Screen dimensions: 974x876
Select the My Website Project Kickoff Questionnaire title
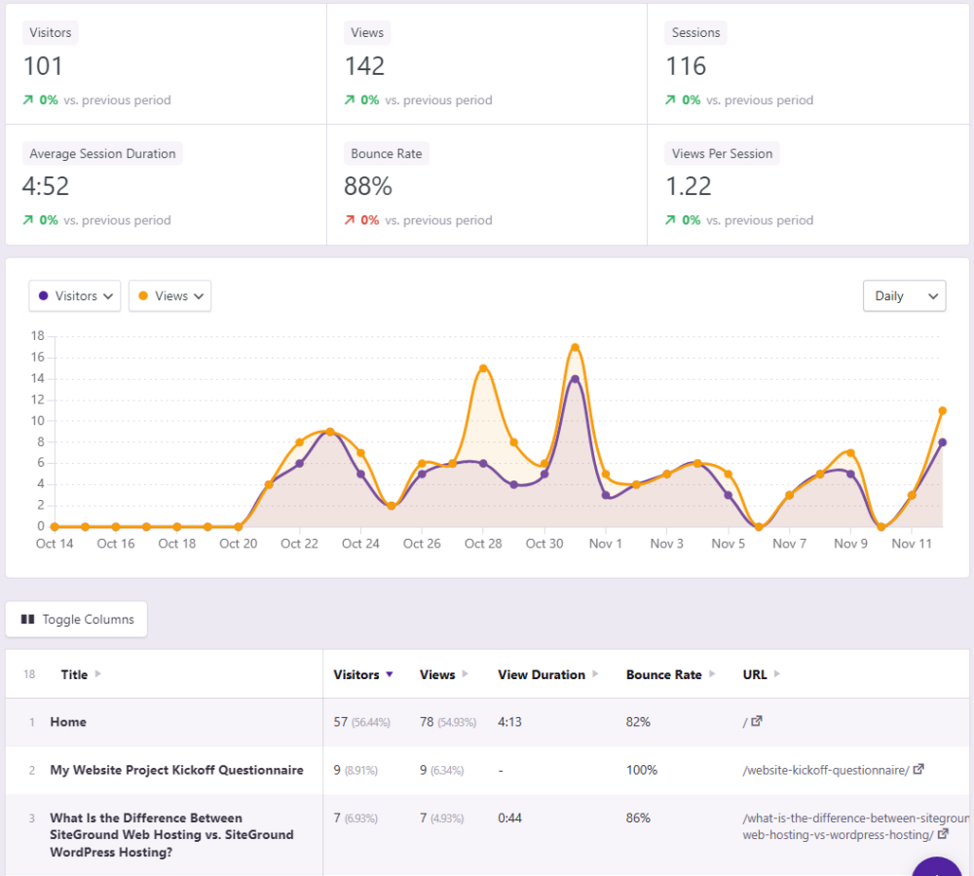click(176, 769)
